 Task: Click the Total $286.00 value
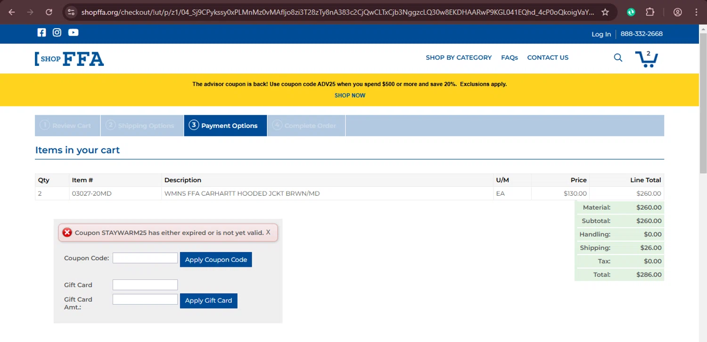649,275
